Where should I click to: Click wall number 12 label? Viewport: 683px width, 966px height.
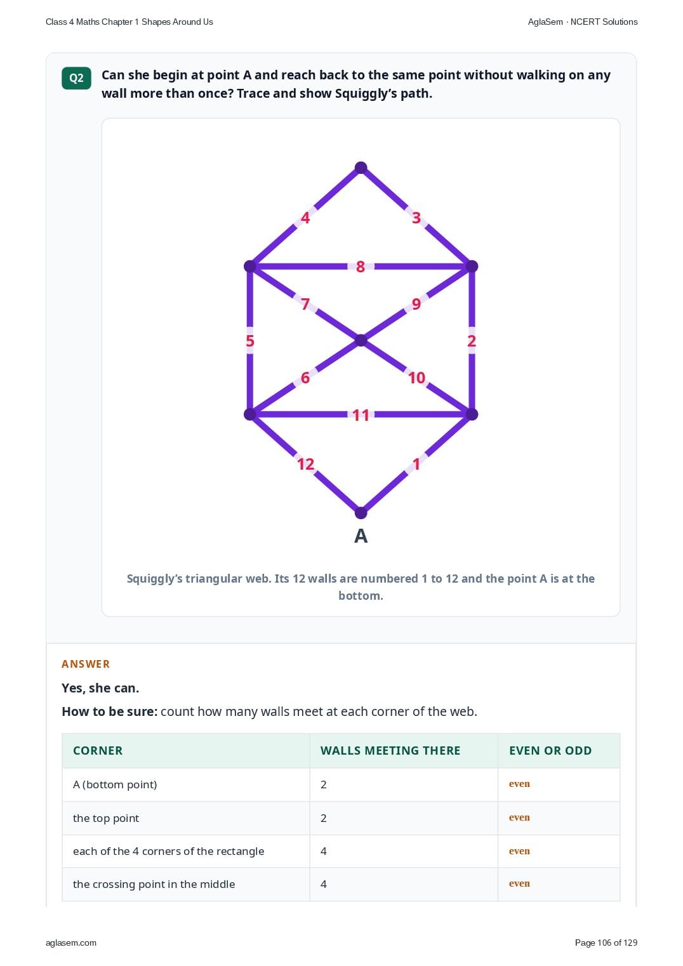[x=305, y=464]
